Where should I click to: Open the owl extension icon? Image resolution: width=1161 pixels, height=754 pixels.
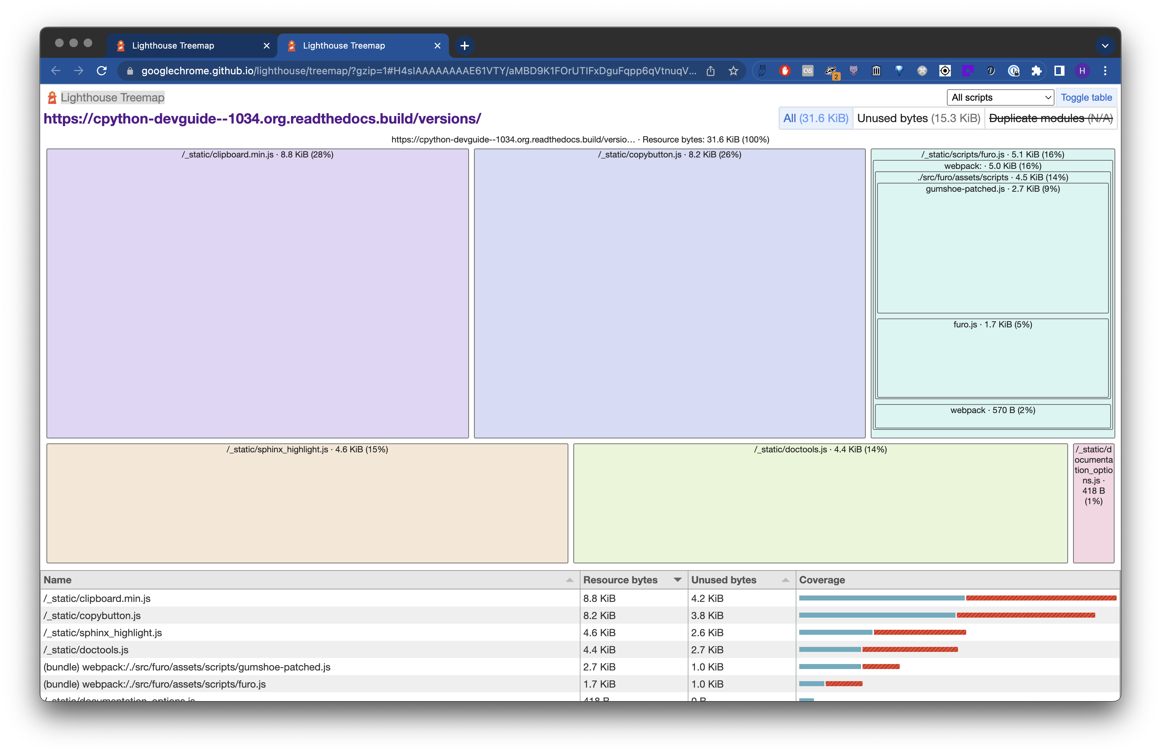click(x=762, y=71)
